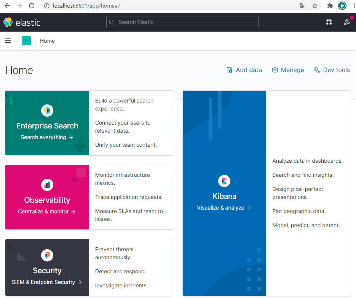Open Search everything link
356x298 pixels.
tap(47, 137)
